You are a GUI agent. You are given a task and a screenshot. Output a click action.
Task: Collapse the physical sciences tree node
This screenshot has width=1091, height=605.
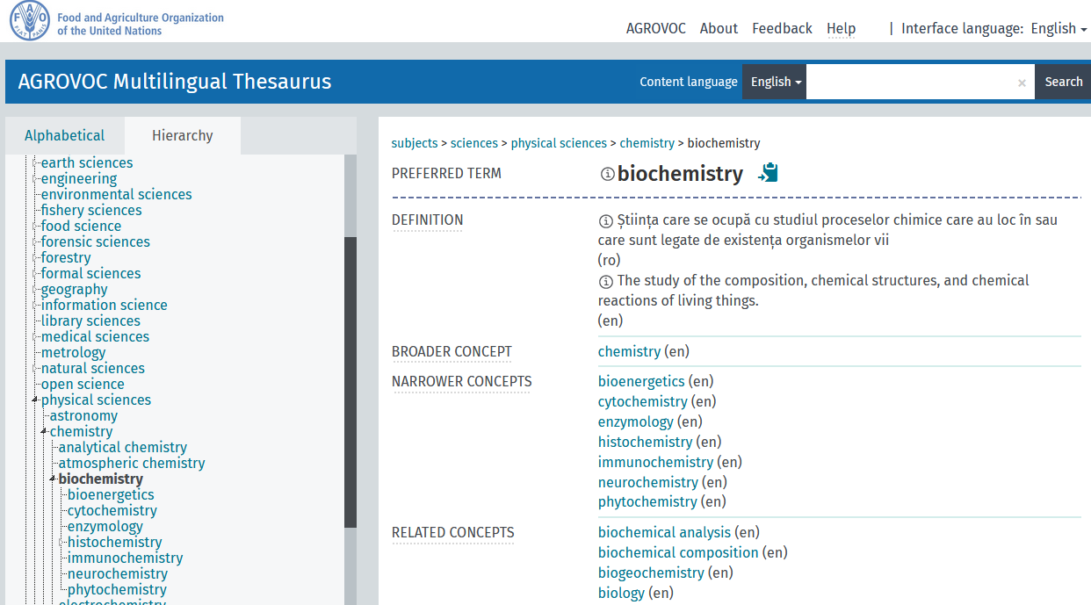click(35, 400)
